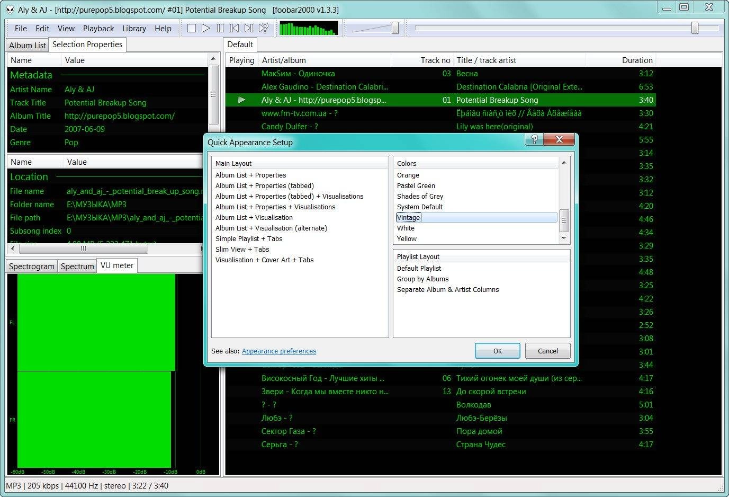Switch to the Spectrogram tab

(x=32, y=267)
